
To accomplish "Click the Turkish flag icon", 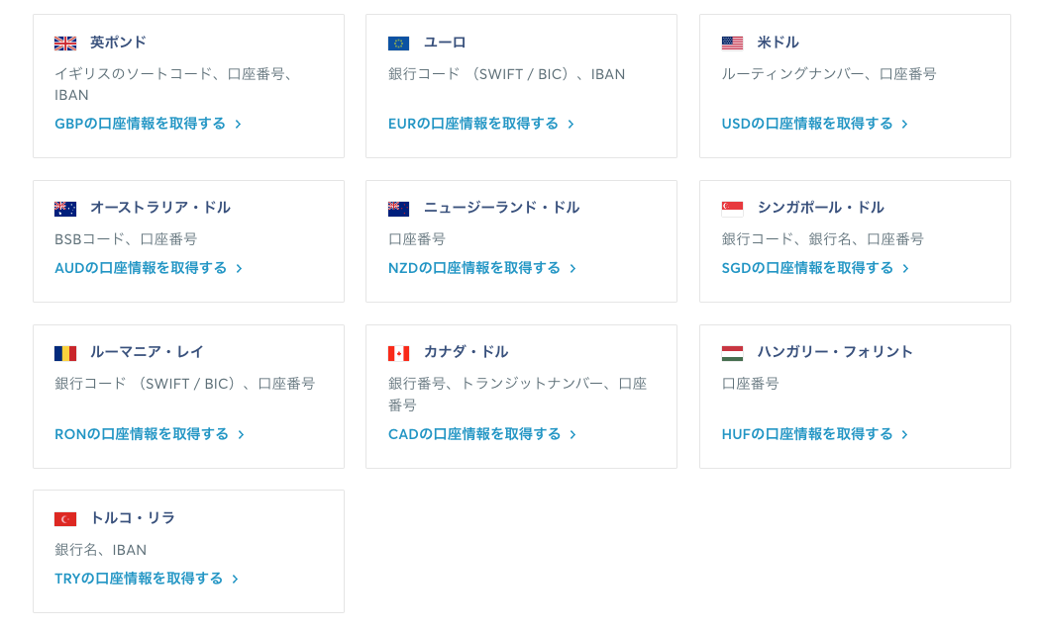I will tap(65, 519).
